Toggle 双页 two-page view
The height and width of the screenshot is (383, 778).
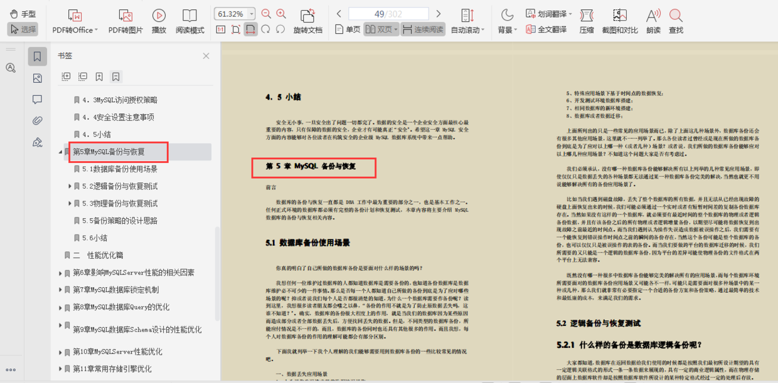tap(378, 29)
